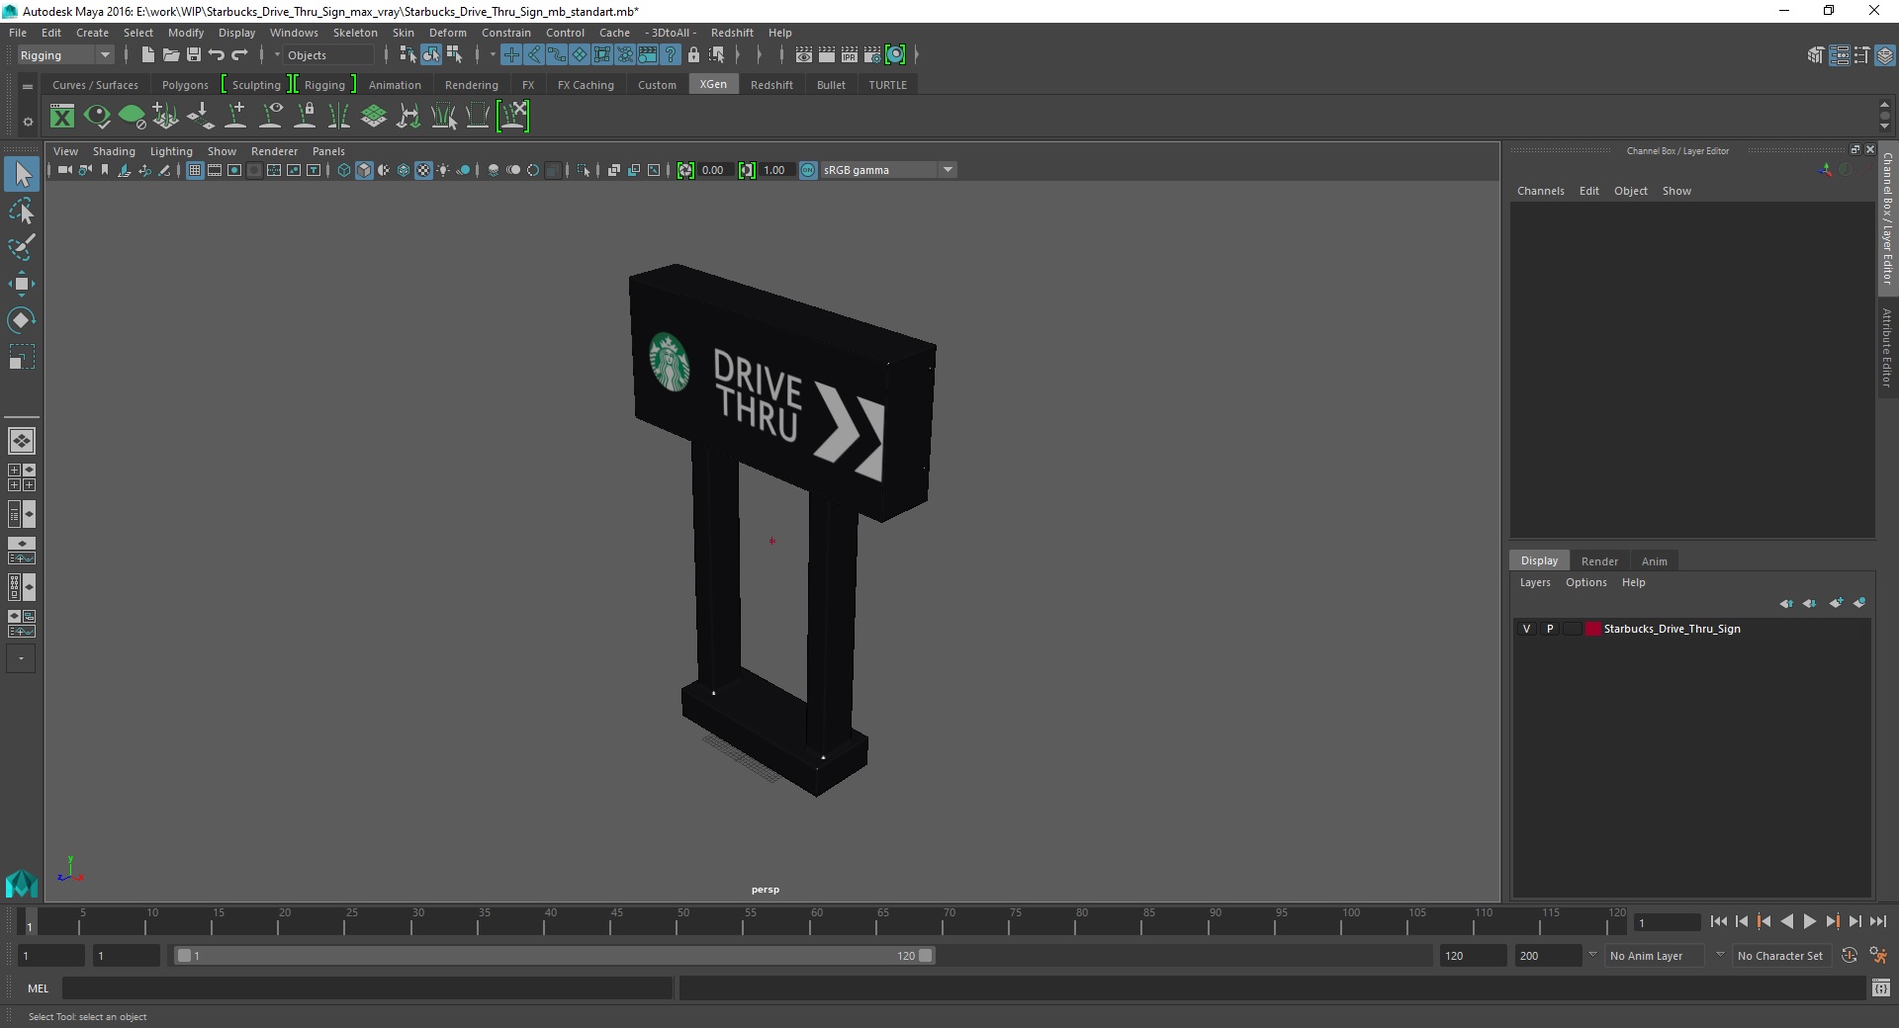Open animation preferences running man icon

(x=1878, y=956)
